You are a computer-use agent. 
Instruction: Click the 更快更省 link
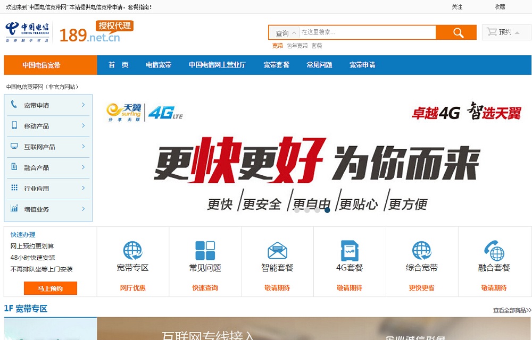(422, 288)
